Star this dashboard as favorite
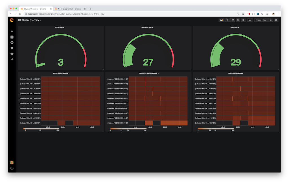The image size is (289, 183). pos(227,20)
